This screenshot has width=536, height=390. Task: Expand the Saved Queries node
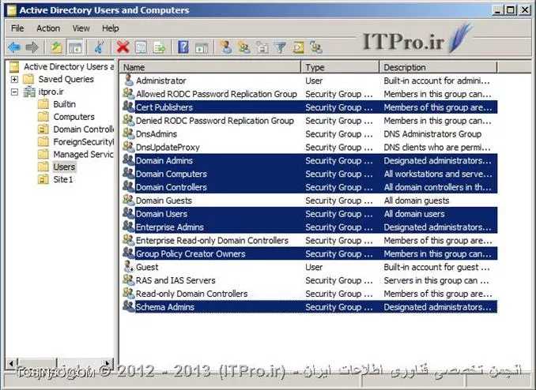(14, 79)
